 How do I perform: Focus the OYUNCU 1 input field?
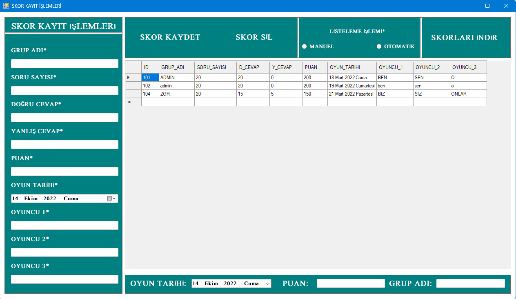coord(64,225)
